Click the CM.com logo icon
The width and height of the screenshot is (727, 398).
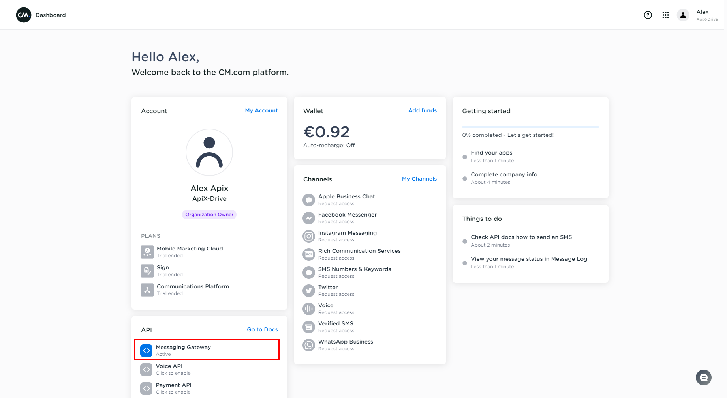pyautogui.click(x=24, y=15)
